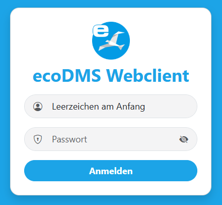Log in with the Anmelden button
The height and width of the screenshot is (205, 222).
pyautogui.click(x=111, y=171)
